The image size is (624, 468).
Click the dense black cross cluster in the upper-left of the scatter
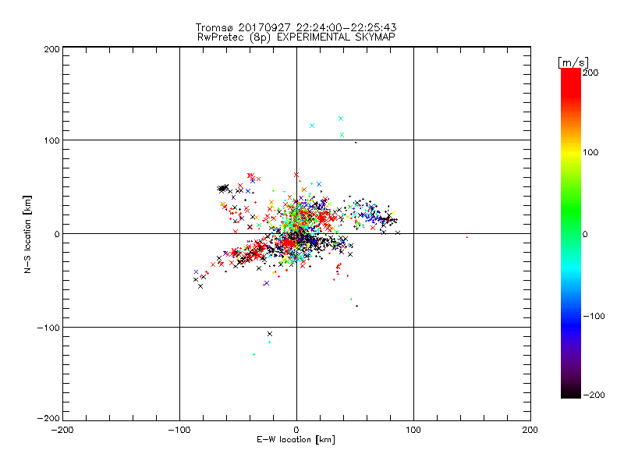point(223,188)
